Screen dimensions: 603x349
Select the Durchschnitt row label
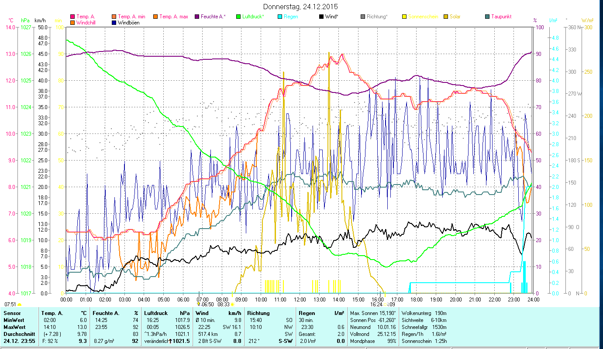(x=18, y=334)
